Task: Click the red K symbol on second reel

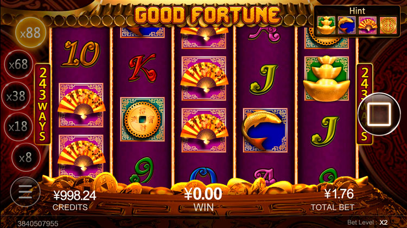Action: pyautogui.click(x=142, y=68)
